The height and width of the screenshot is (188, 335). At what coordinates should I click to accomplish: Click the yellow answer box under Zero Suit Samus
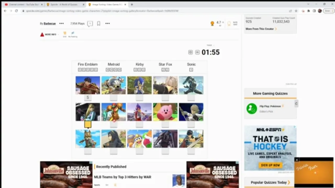tap(88, 124)
